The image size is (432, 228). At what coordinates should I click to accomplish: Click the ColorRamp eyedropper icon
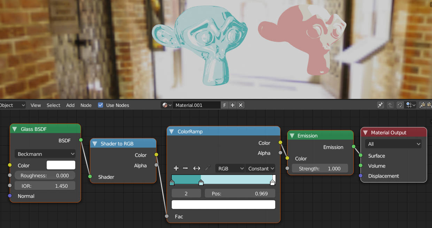(208, 168)
